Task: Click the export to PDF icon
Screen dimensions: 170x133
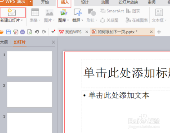Action: pyautogui.click(x=15, y=32)
